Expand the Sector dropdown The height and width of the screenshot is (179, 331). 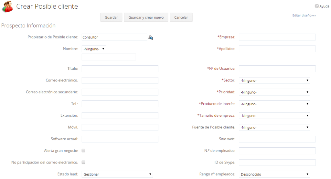tap(274, 80)
